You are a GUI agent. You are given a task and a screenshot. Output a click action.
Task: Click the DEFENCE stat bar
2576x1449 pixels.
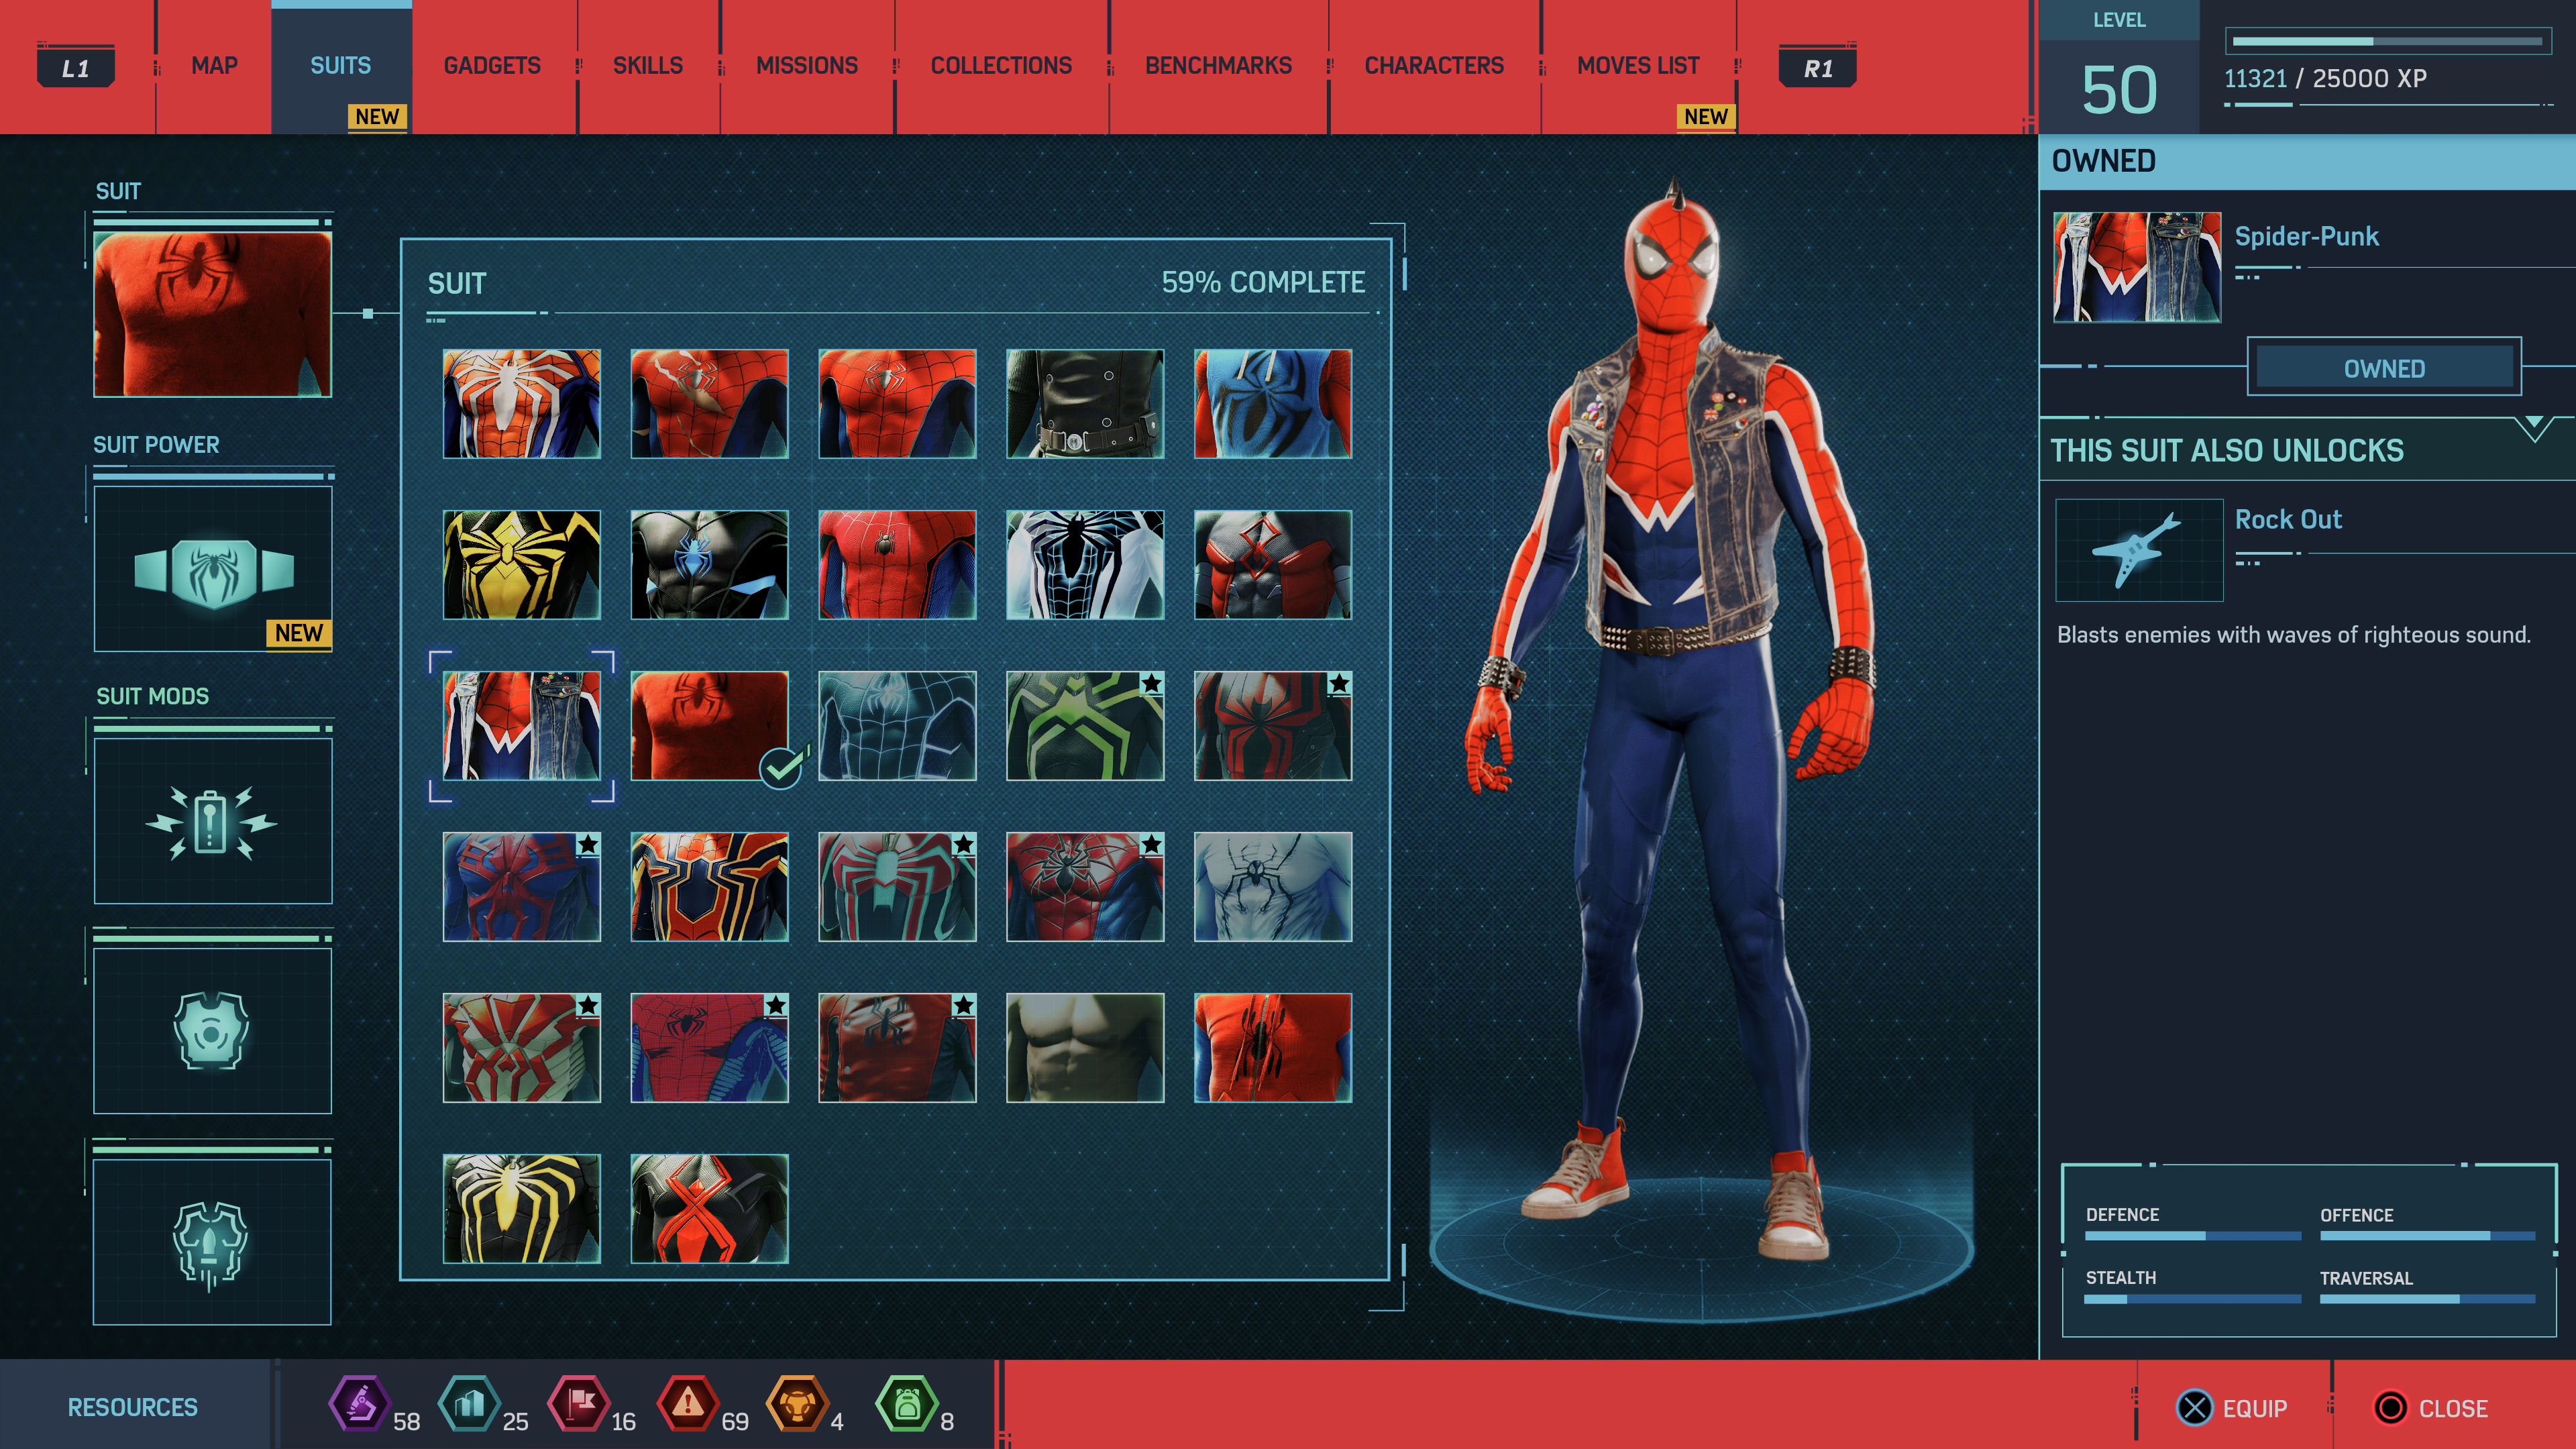[x=2193, y=1236]
